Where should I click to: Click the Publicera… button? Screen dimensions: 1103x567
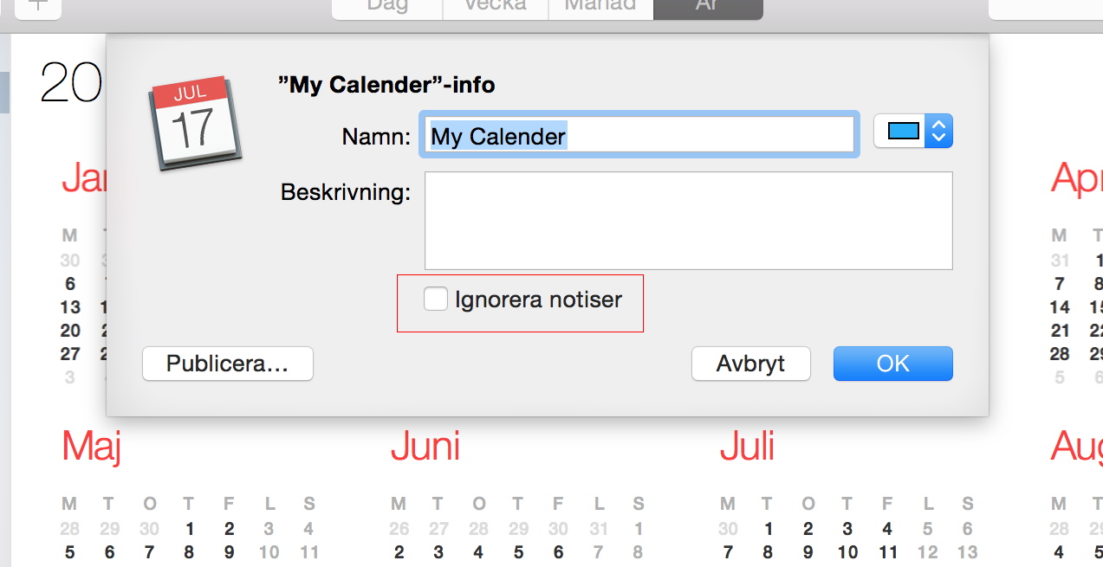coord(228,364)
